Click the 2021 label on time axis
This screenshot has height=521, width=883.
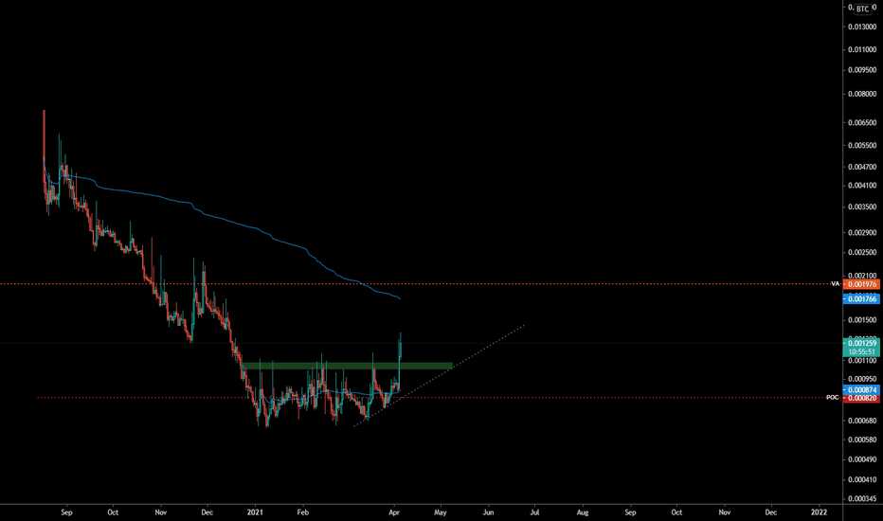tap(255, 512)
